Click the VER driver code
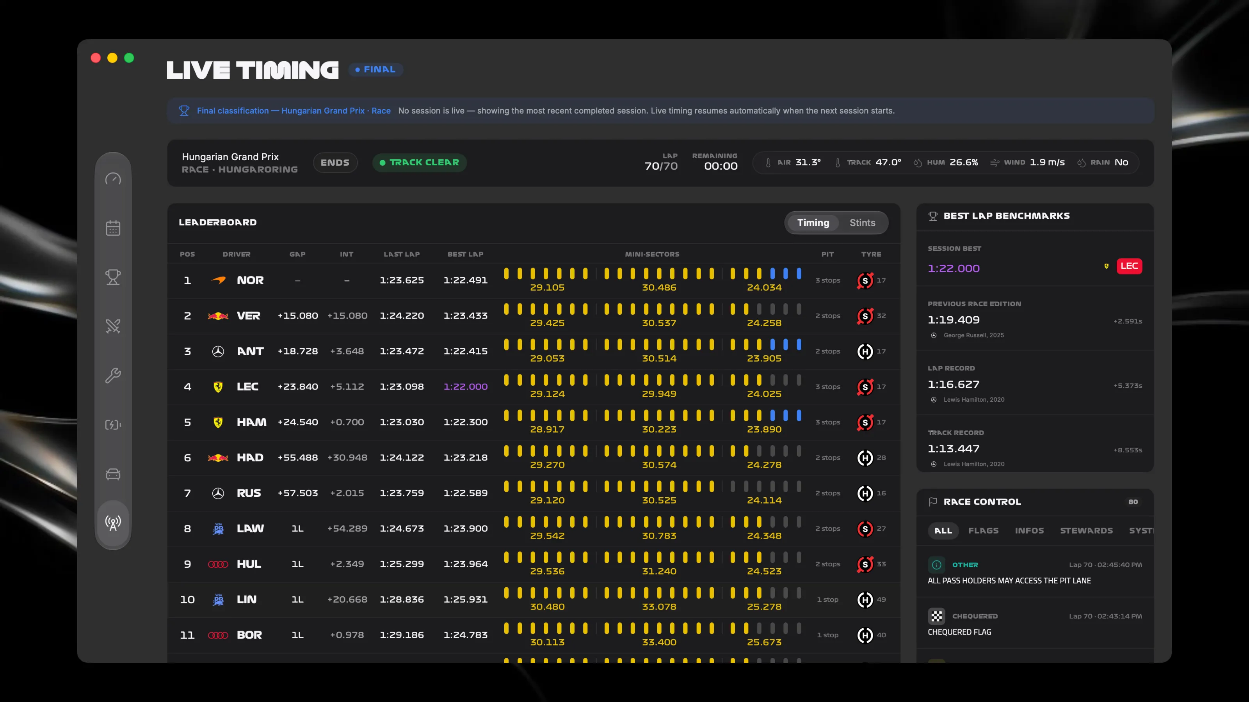1249x702 pixels. [x=249, y=316]
